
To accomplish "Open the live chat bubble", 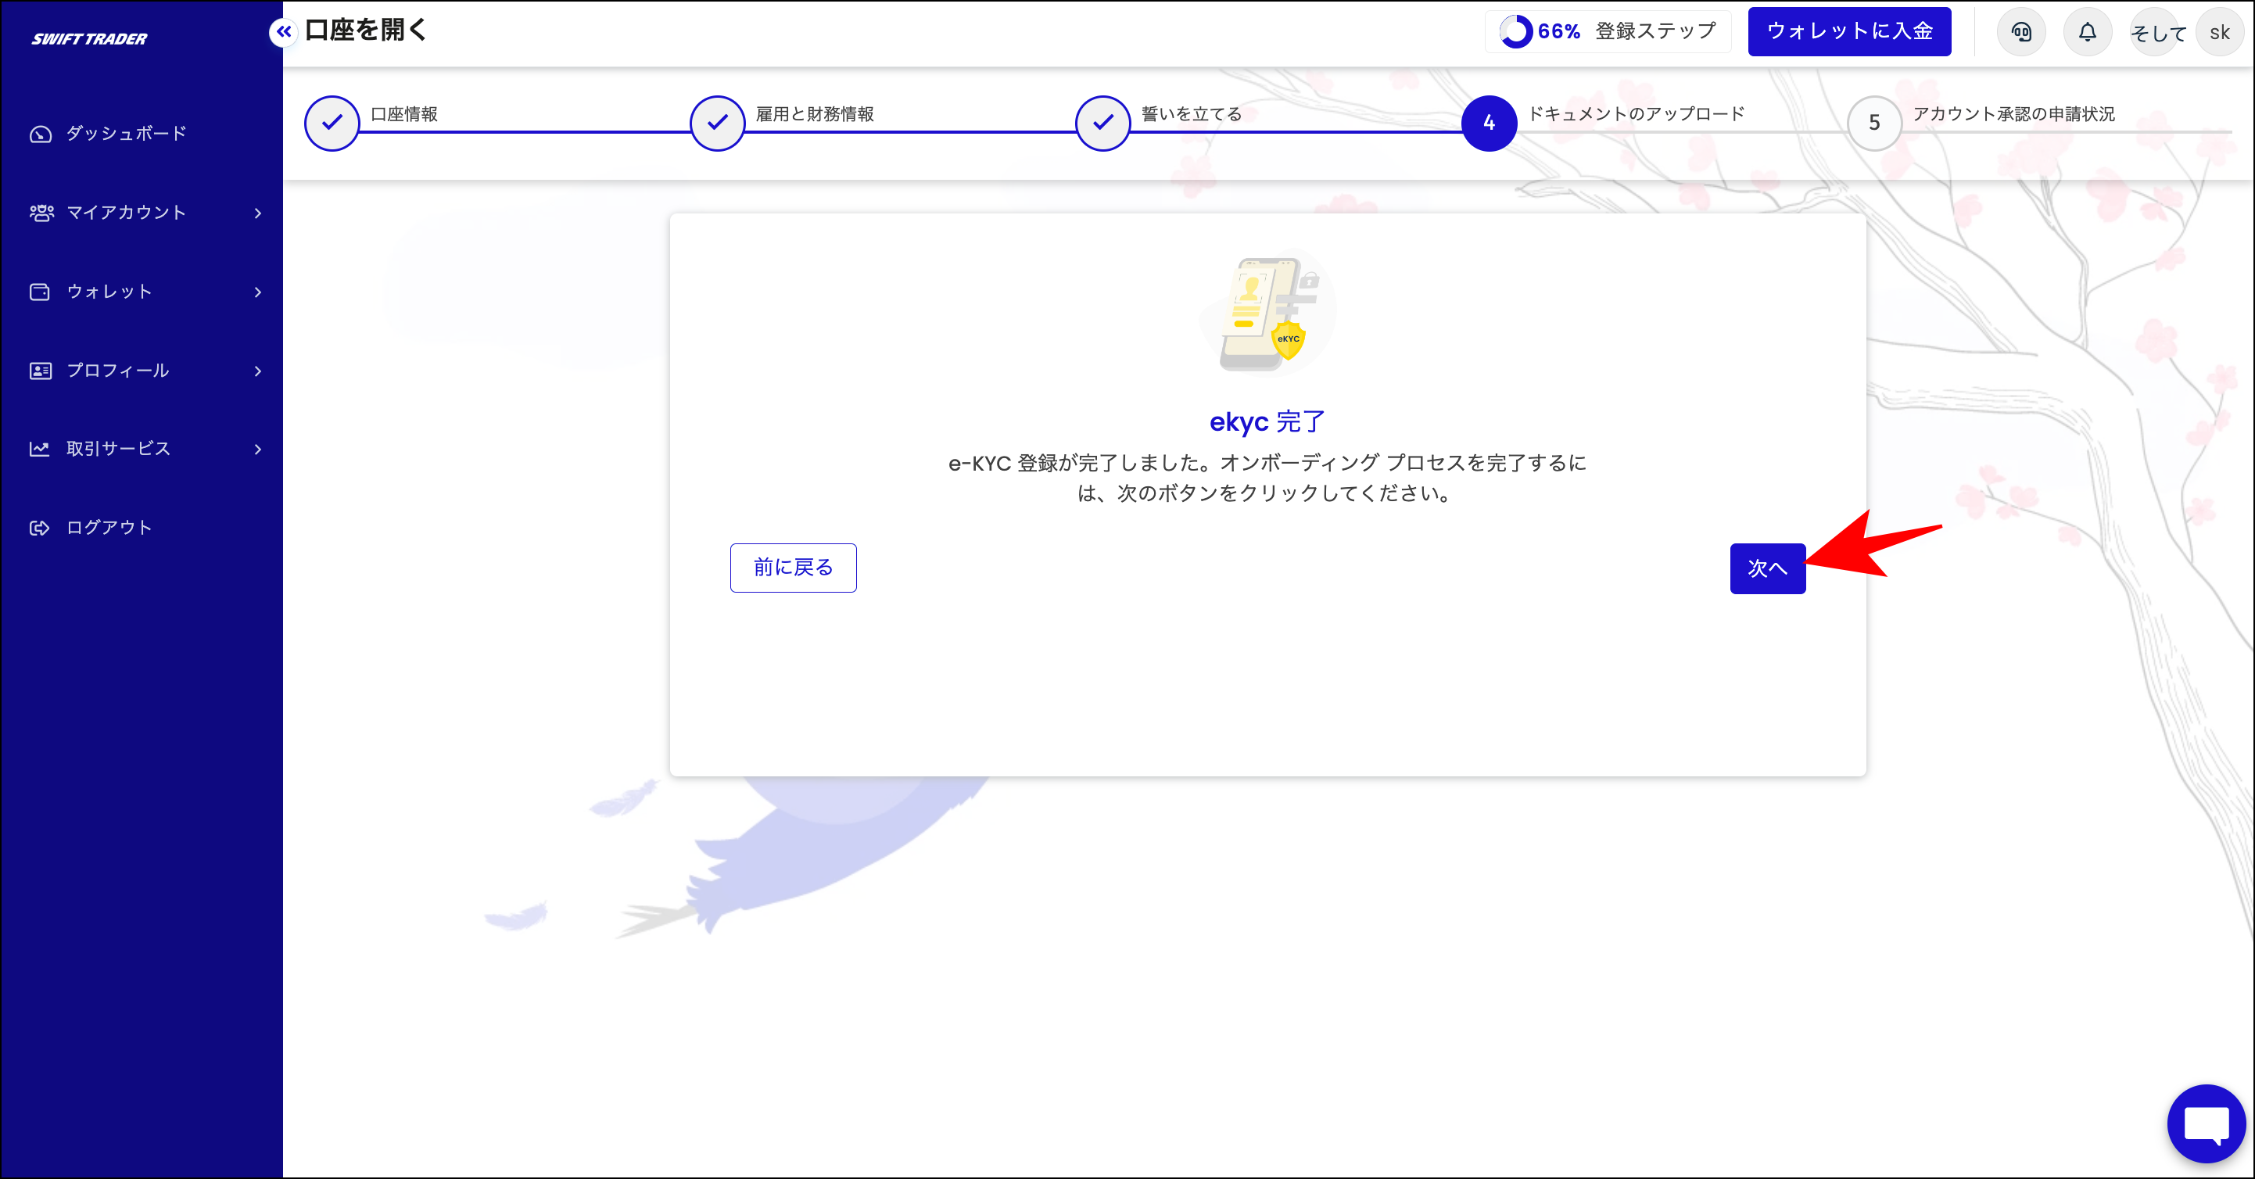I will (x=2206, y=1123).
